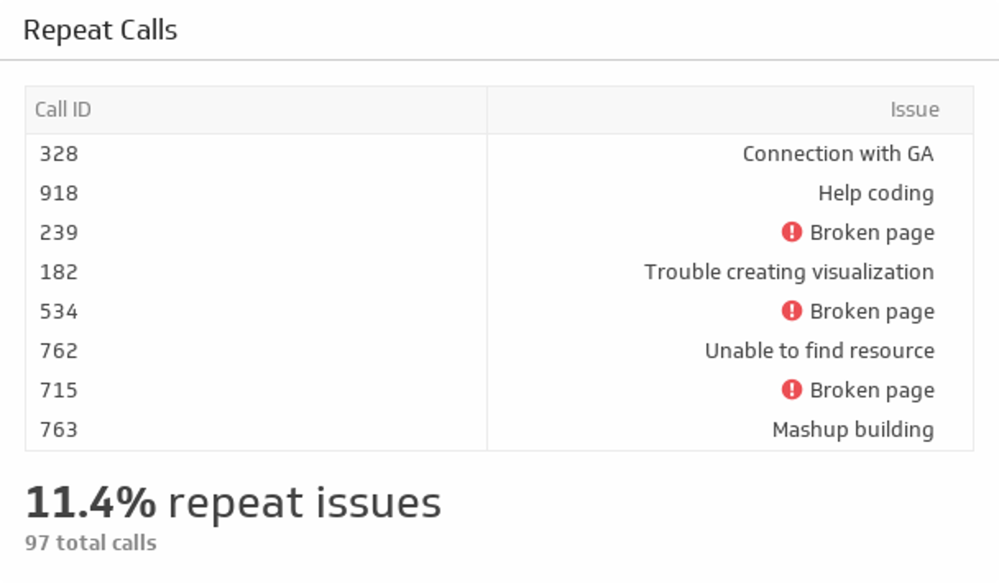The width and height of the screenshot is (999, 583).
Task: Click the red alert icon beside call 534
Action: (791, 311)
